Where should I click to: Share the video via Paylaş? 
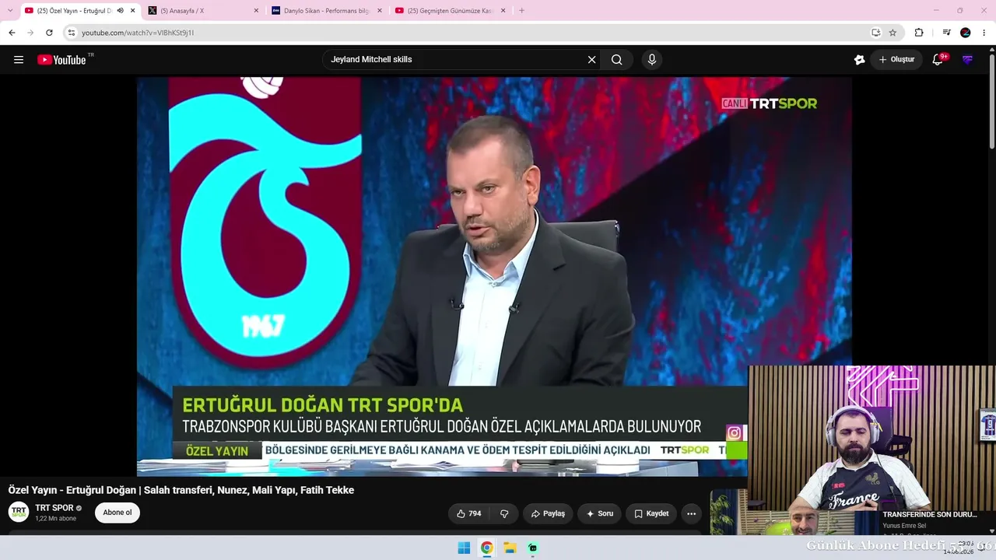click(x=548, y=513)
